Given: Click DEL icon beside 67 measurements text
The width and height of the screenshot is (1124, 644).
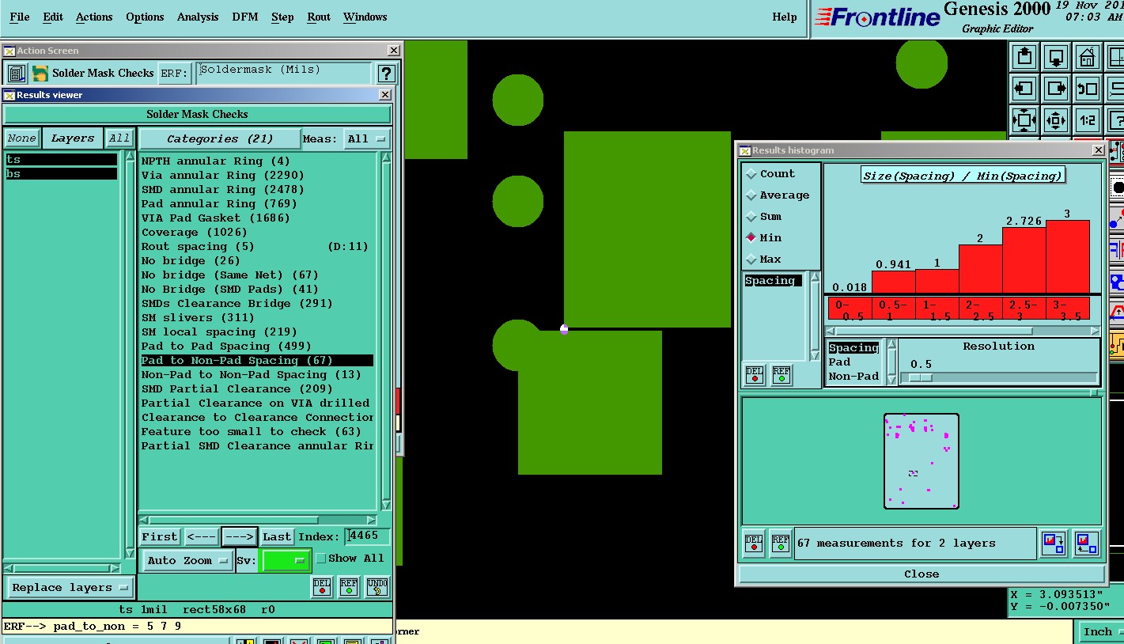Looking at the screenshot, I should tap(754, 544).
